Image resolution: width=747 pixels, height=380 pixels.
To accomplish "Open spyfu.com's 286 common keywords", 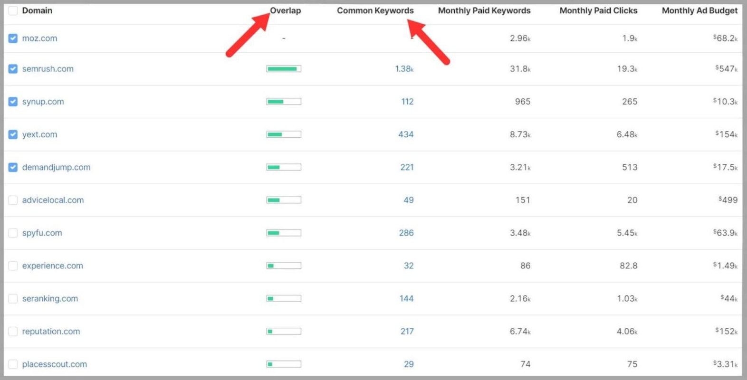I will click(x=406, y=233).
